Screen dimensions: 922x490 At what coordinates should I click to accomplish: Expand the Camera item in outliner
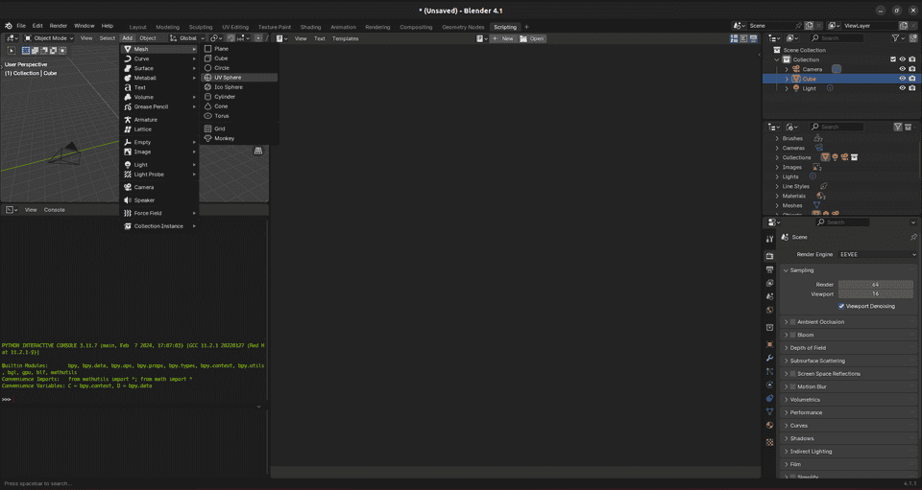787,69
